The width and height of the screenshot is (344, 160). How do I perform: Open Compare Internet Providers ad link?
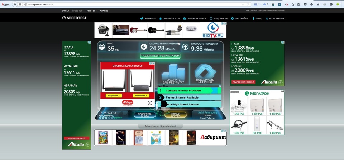point(189,90)
